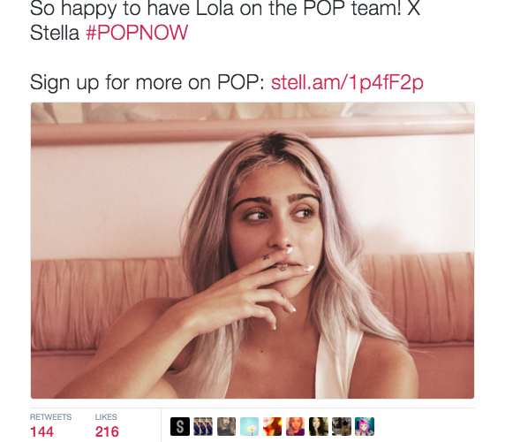View the 216 likes count
This screenshot has height=442, width=505.
[107, 431]
